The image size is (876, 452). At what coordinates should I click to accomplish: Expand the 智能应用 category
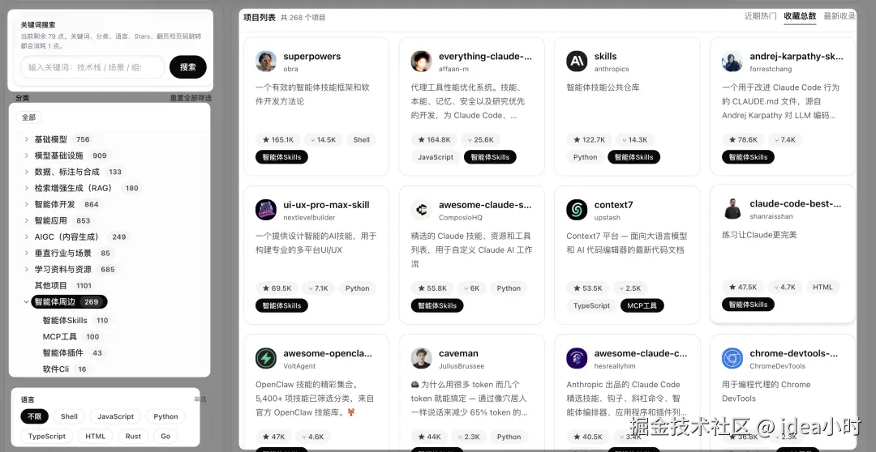26,220
